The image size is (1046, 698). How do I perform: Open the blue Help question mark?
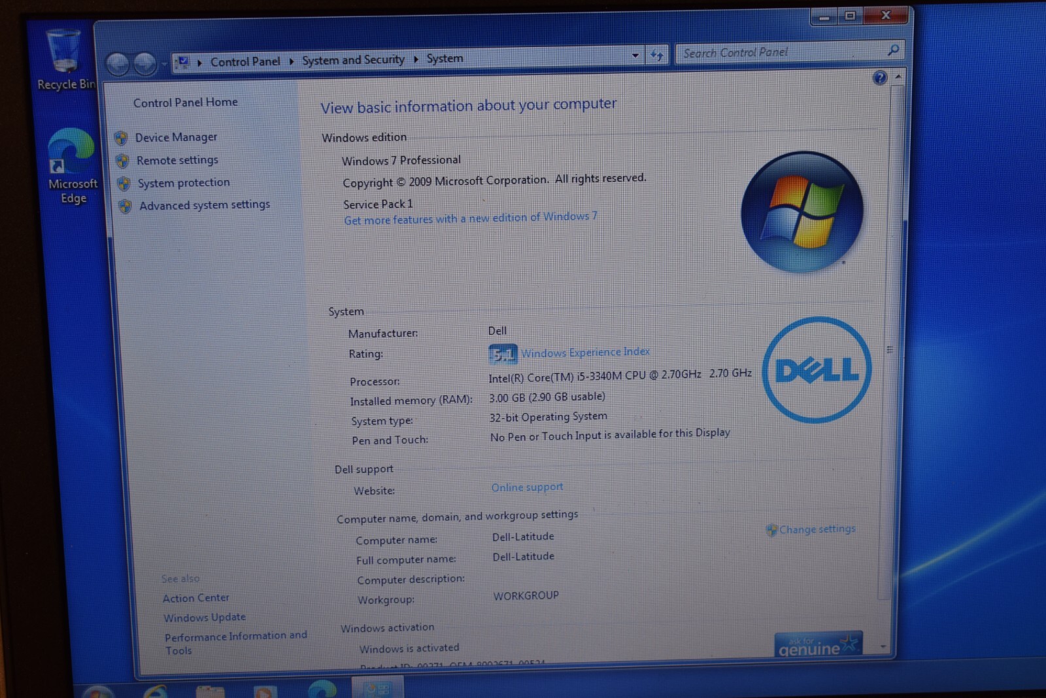pyautogui.click(x=879, y=78)
